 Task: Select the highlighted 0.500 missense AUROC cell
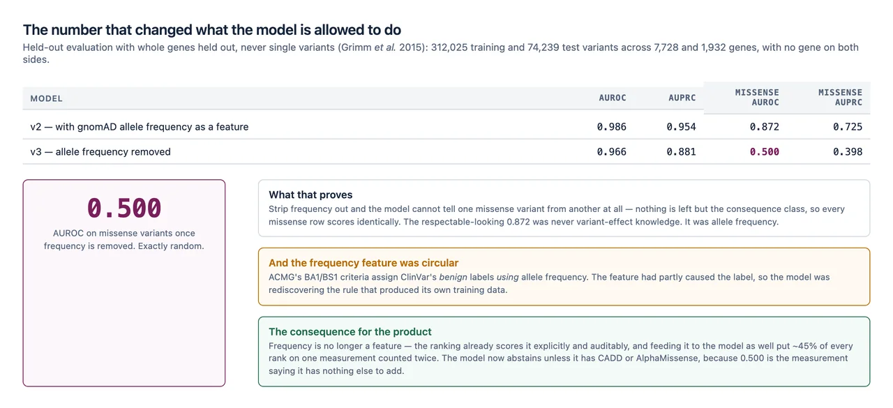coord(765,151)
